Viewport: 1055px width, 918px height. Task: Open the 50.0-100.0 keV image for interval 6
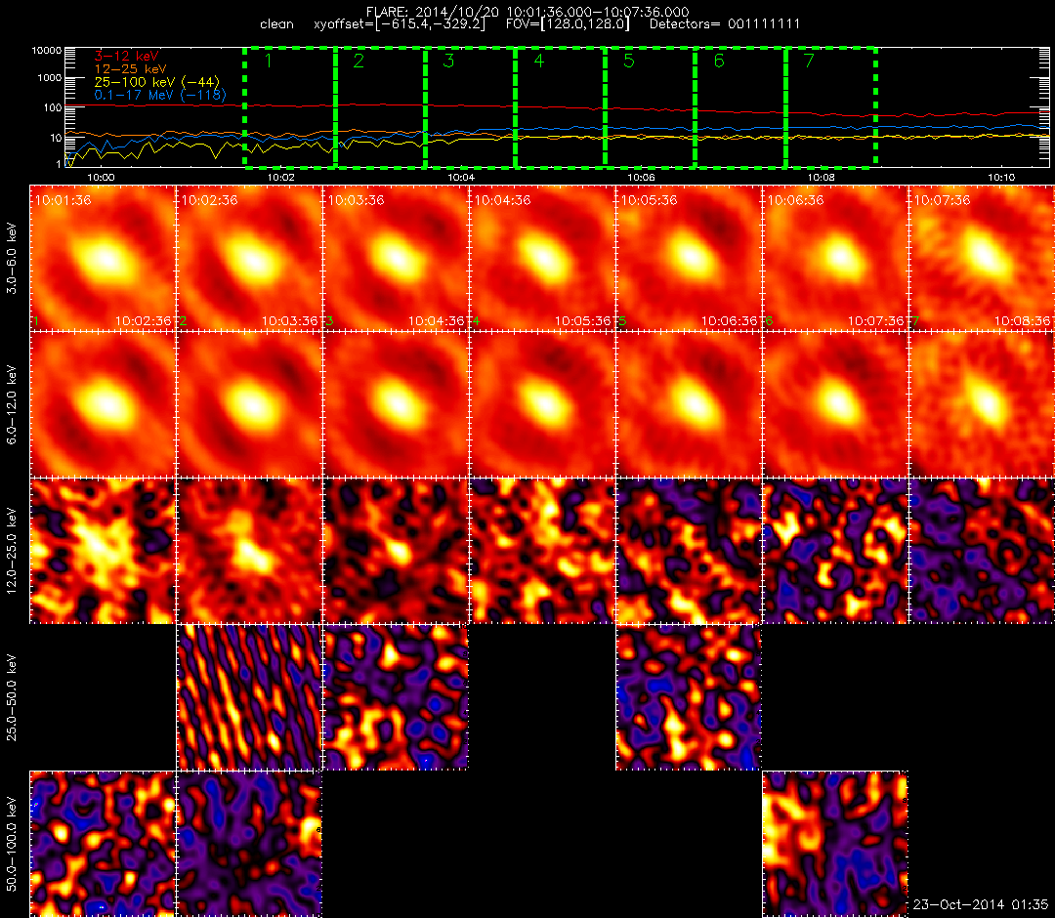[x=835, y=844]
